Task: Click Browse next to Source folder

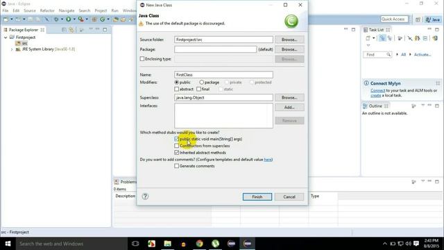Action: tap(289, 40)
